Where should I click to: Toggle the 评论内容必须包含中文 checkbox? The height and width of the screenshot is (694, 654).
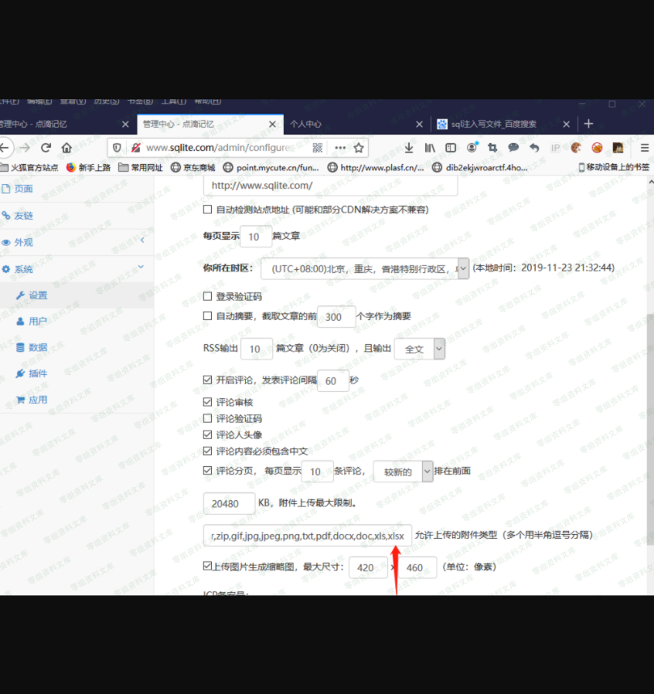pyautogui.click(x=208, y=451)
